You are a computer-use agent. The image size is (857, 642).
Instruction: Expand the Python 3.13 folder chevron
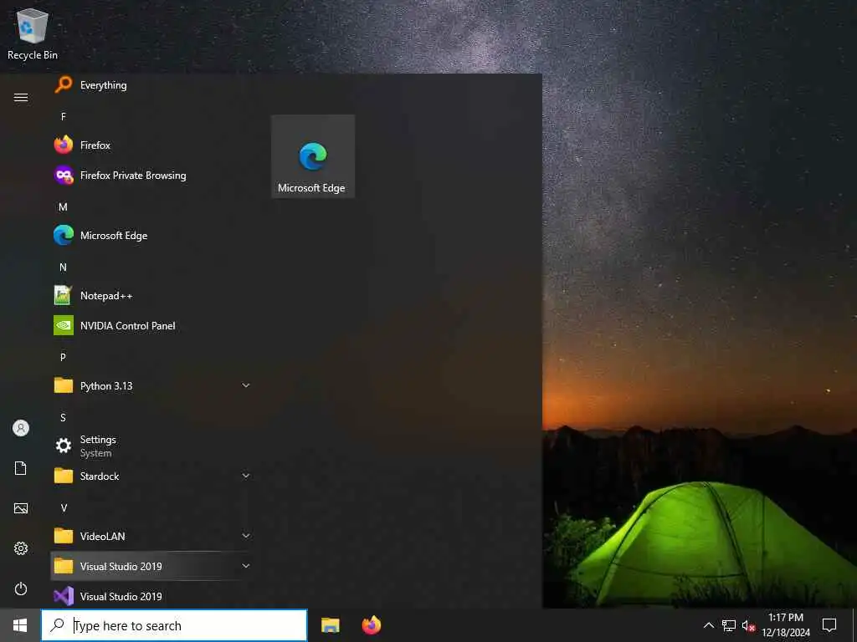pyautogui.click(x=246, y=385)
